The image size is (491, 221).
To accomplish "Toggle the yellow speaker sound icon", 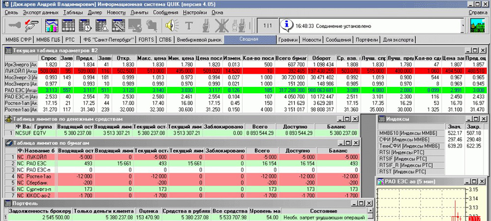I will [x=171, y=26].
